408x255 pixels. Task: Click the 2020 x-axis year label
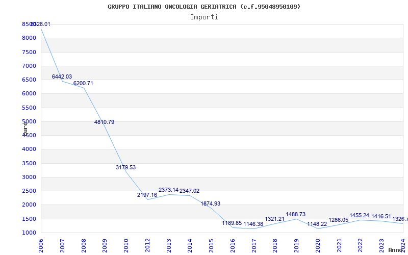point(318,245)
